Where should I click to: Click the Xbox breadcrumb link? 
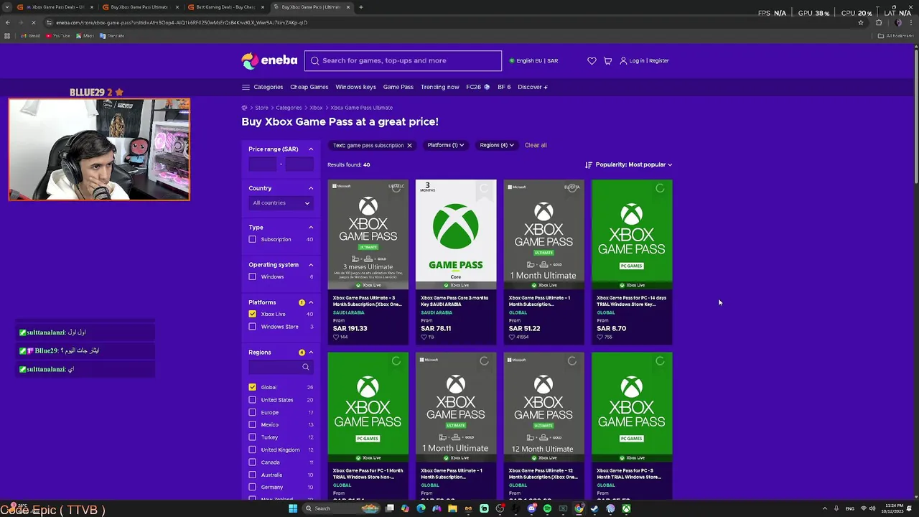point(316,108)
